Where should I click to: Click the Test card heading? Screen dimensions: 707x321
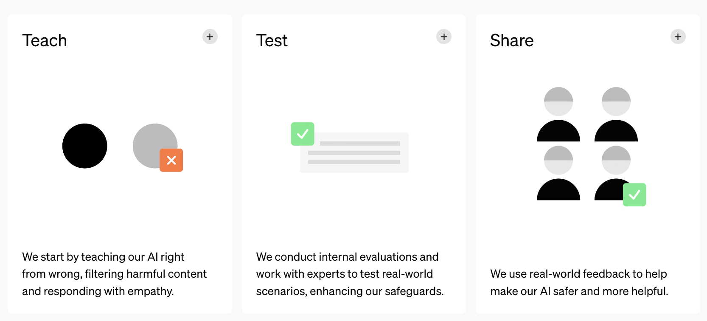[272, 41]
